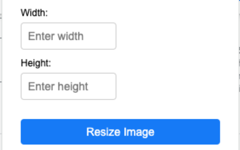
Task: Click the blue Resize Image button
Action: [x=120, y=132]
